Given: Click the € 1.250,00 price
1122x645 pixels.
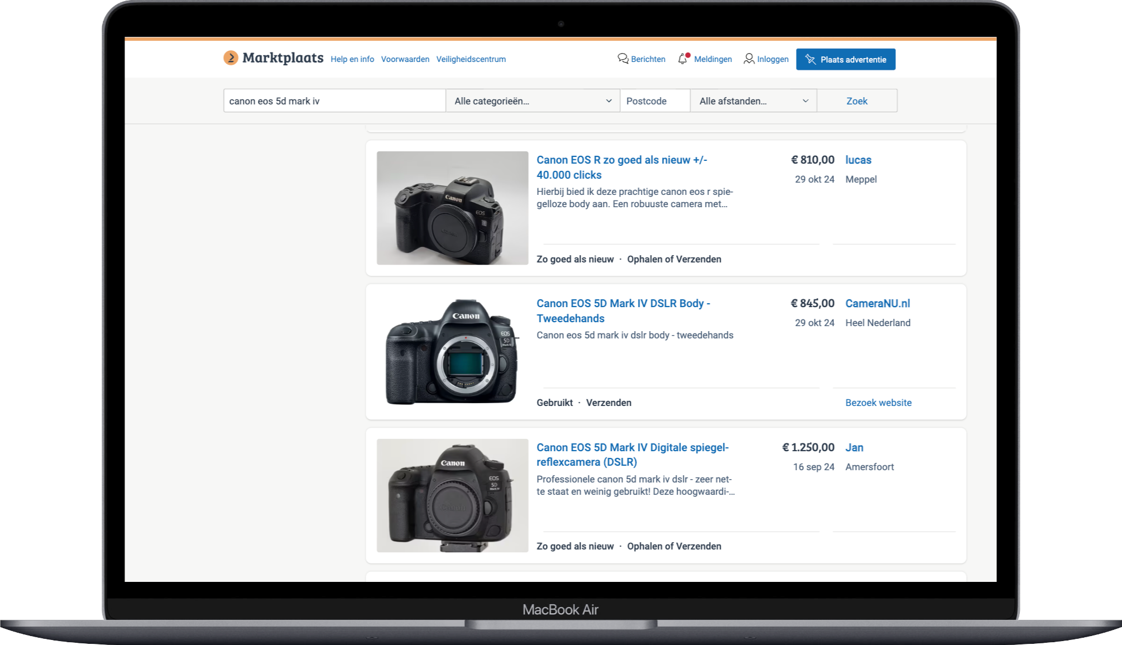Looking at the screenshot, I should coord(808,448).
